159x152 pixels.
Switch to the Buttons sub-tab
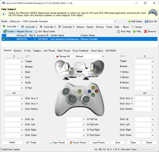click(x=18, y=51)
